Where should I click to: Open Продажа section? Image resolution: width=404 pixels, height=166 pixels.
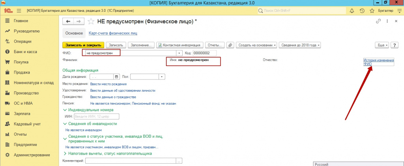[x=22, y=72]
